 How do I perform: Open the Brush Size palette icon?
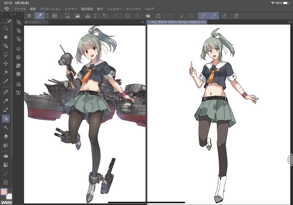pyautogui.click(x=18, y=39)
